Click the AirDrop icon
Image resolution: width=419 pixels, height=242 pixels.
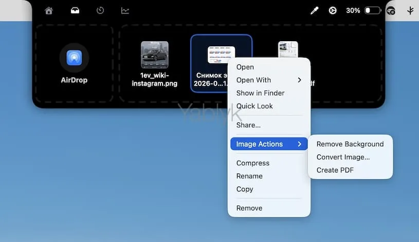pyautogui.click(x=74, y=58)
